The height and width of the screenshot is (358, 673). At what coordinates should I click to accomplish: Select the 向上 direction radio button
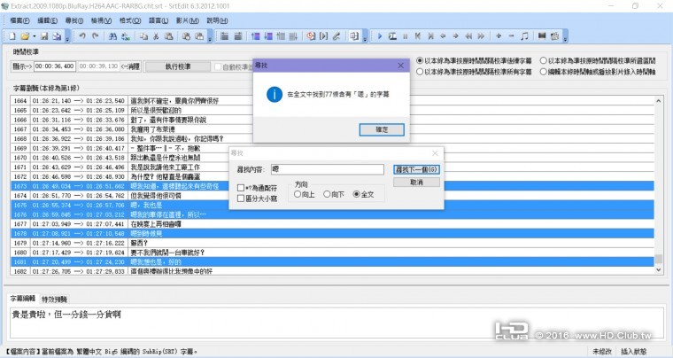(298, 194)
